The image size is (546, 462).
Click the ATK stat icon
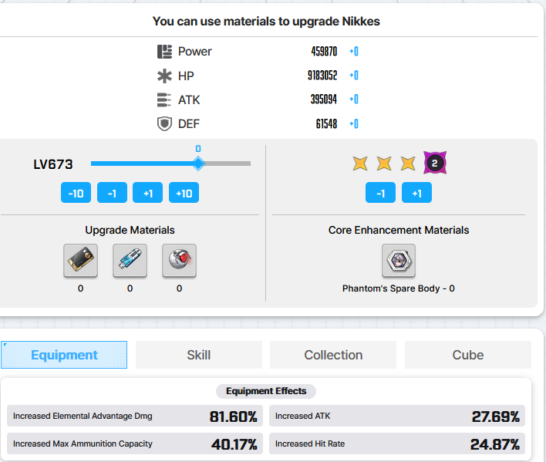(x=164, y=100)
